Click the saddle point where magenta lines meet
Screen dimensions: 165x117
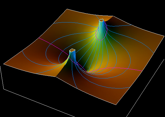click(88, 72)
